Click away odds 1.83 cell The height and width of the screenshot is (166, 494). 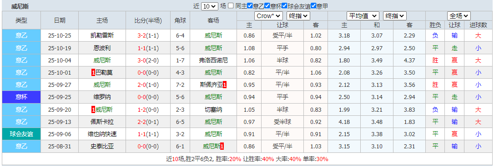pyautogui.click(x=409, y=122)
